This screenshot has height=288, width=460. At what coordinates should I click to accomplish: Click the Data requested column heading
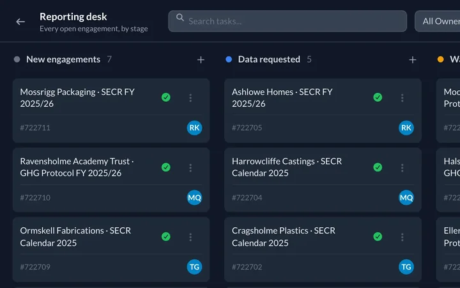(269, 60)
